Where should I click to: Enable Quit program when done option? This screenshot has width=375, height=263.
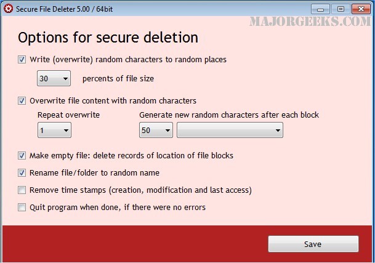pos(22,208)
